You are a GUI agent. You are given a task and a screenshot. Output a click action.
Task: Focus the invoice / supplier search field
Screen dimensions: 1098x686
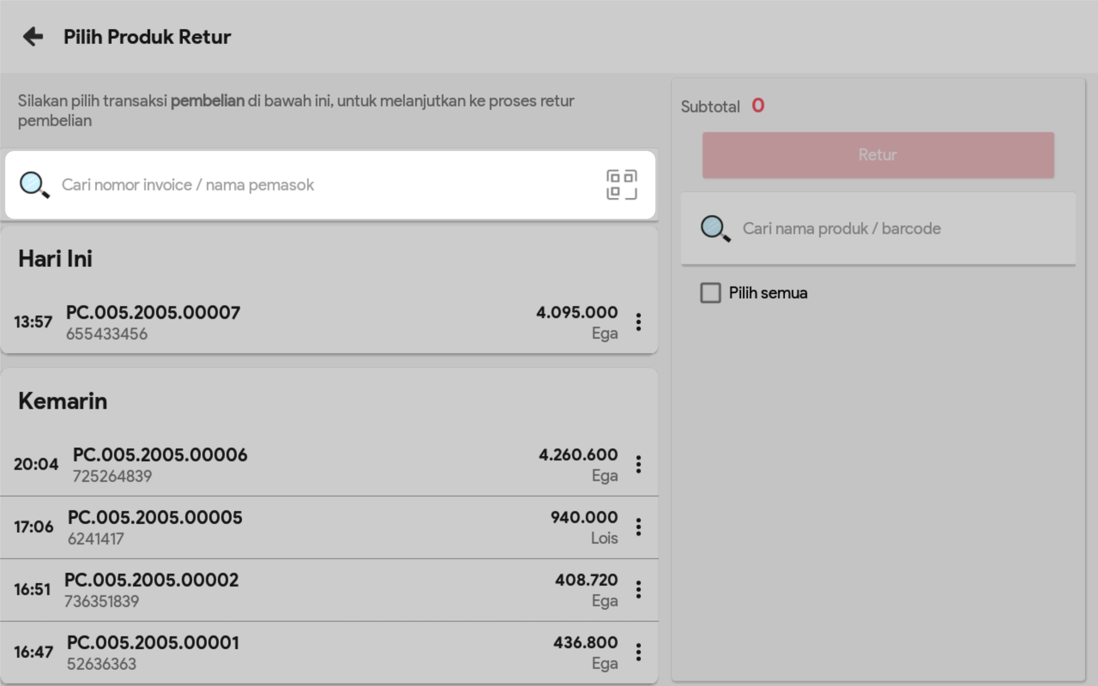tap(318, 185)
